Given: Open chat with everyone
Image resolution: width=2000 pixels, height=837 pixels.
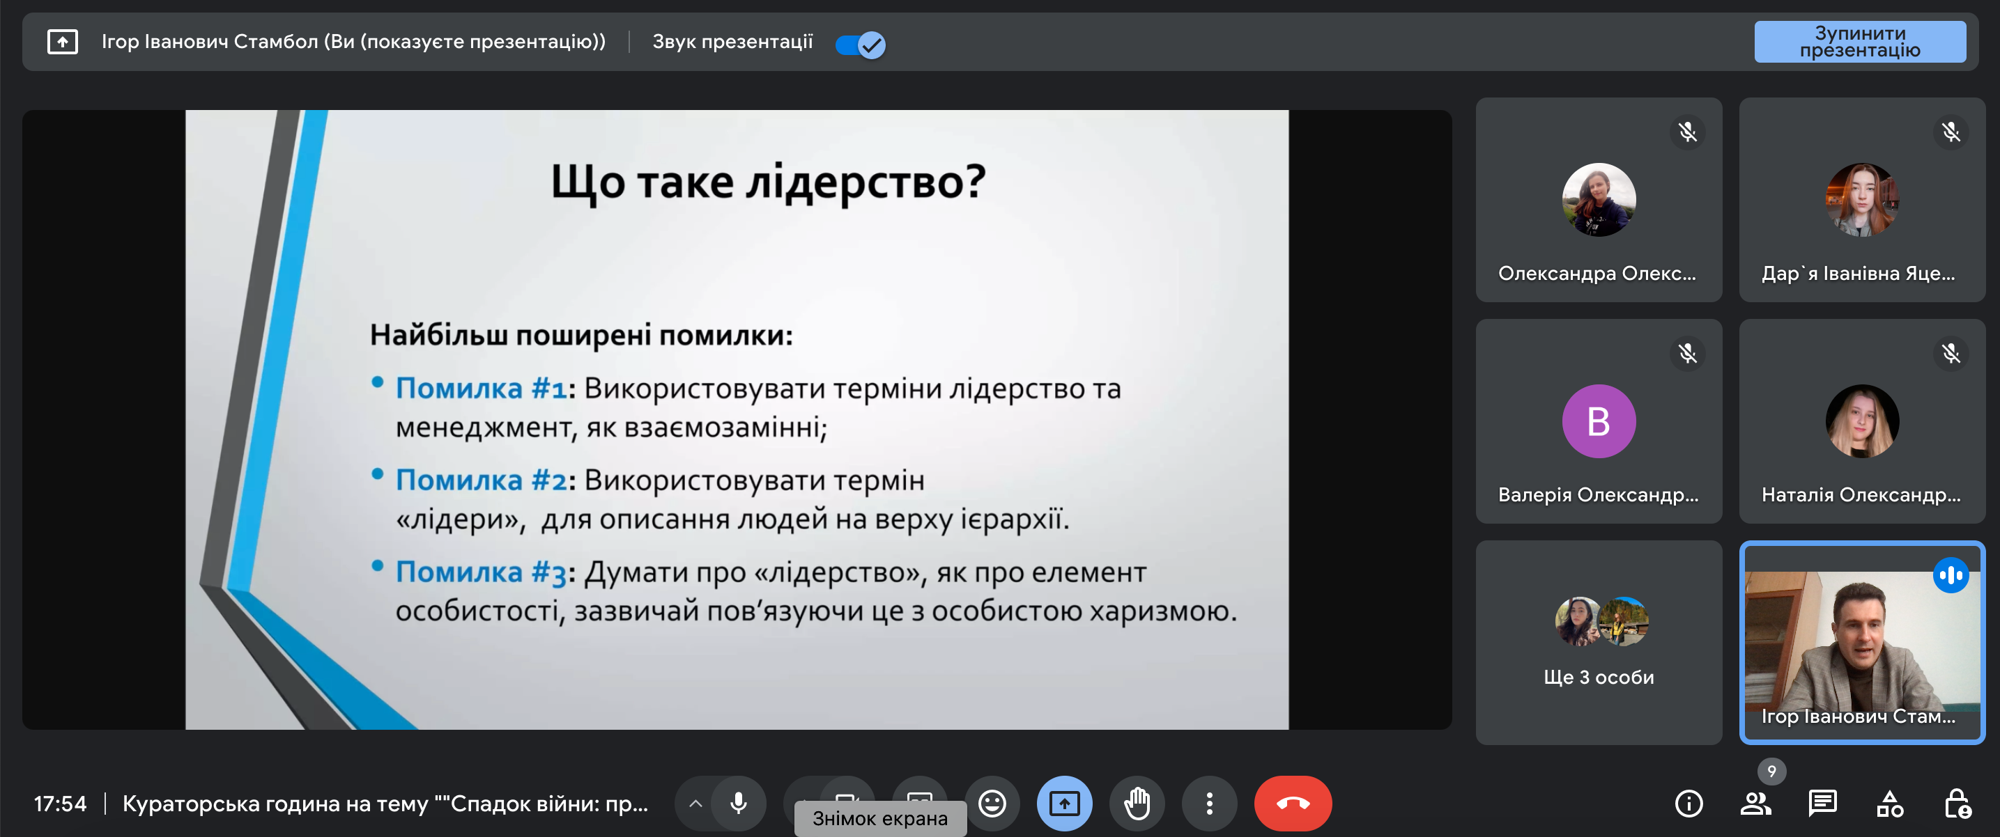Looking at the screenshot, I should point(1822,803).
